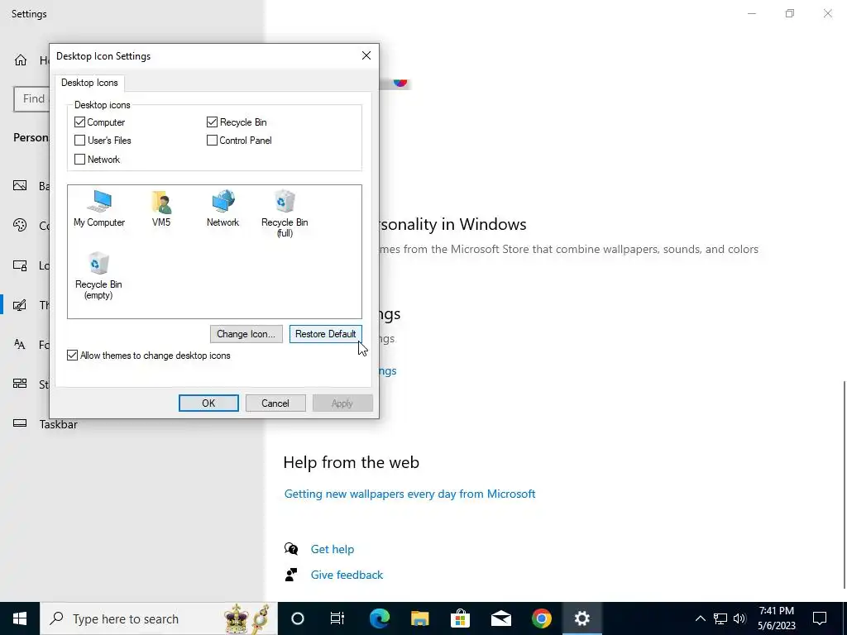
Task: Open the Windows Start button
Action: click(20, 618)
